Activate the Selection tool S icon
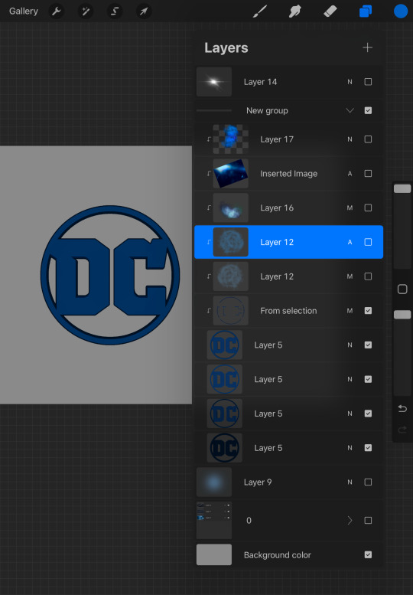The height and width of the screenshot is (595, 413). tap(115, 11)
